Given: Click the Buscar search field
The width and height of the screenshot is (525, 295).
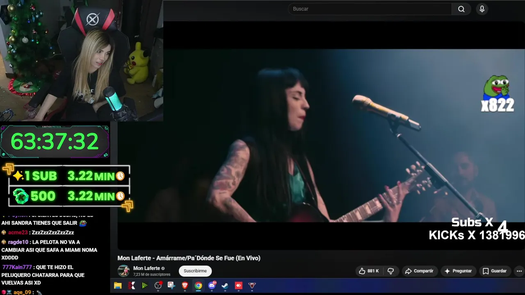Looking at the screenshot, I should point(370,9).
